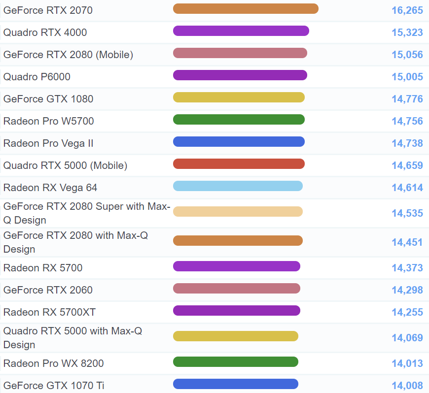Click the GeForce GTX 1080 label
This screenshot has height=393, width=429.
pos(48,99)
